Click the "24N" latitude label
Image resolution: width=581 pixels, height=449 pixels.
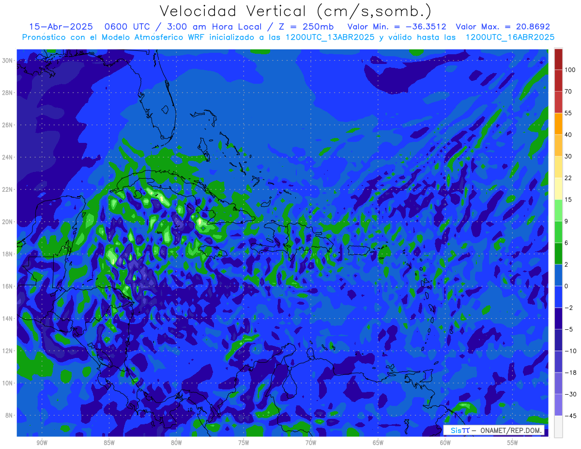click(8, 157)
